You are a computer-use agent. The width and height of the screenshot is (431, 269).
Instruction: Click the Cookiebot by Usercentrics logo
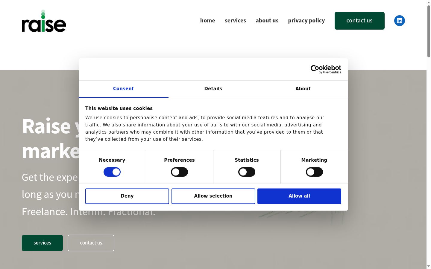point(326,69)
